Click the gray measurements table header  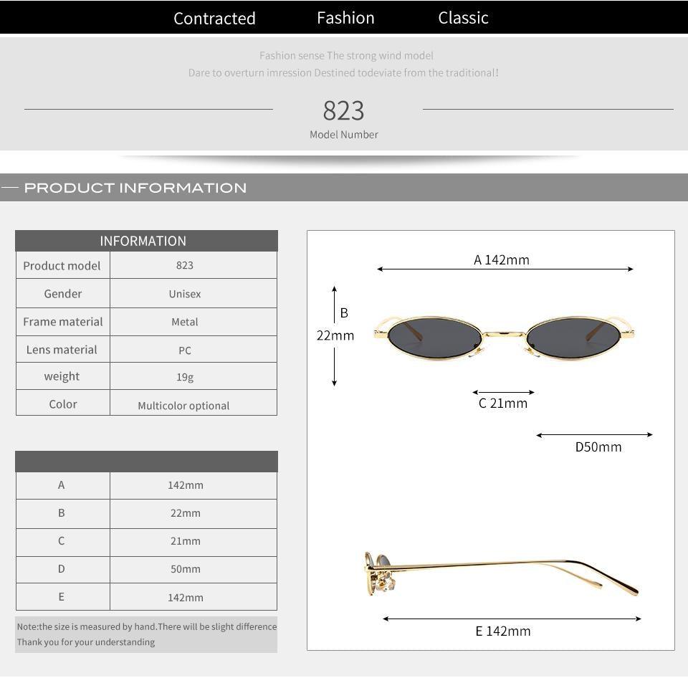tap(145, 461)
